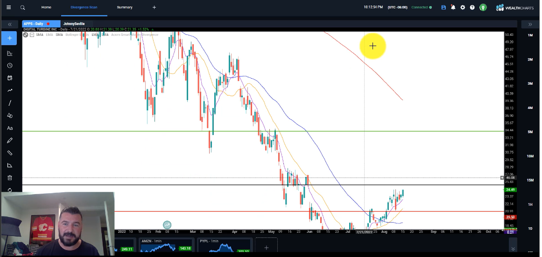The height and width of the screenshot is (257, 542).
Task: Set timeframe to 15M
Action: (x=530, y=180)
